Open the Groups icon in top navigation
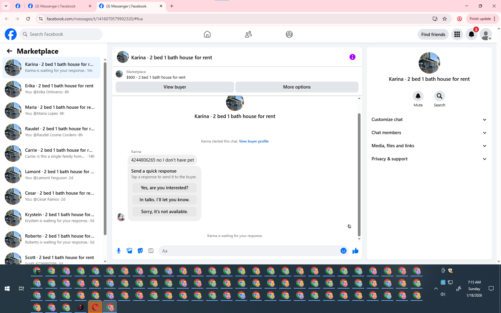Viewport: 501px width, 313px height. click(x=289, y=34)
